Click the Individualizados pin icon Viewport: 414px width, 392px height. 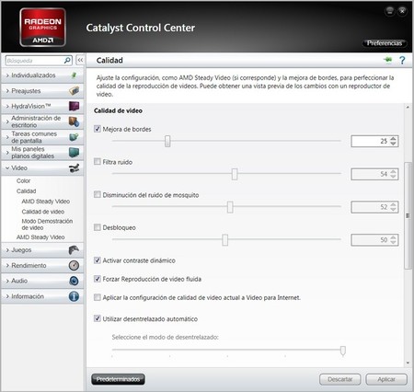(x=74, y=75)
